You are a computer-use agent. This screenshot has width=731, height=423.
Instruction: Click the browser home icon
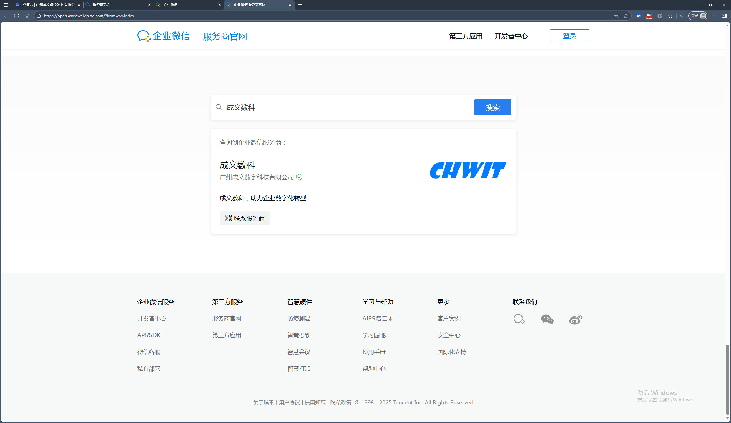pyautogui.click(x=27, y=16)
